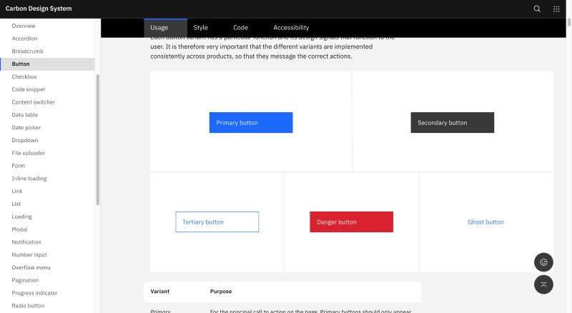Switch to the Code tab

pos(241,28)
